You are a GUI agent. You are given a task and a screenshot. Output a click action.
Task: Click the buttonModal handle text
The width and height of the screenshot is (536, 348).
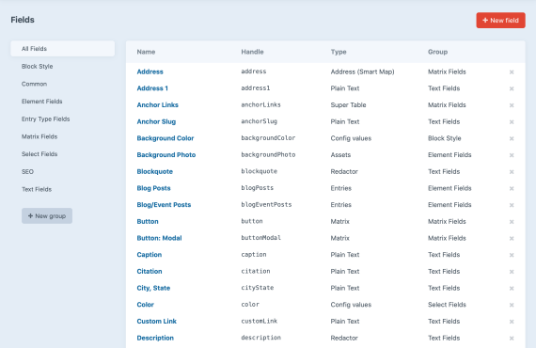[x=260, y=238]
